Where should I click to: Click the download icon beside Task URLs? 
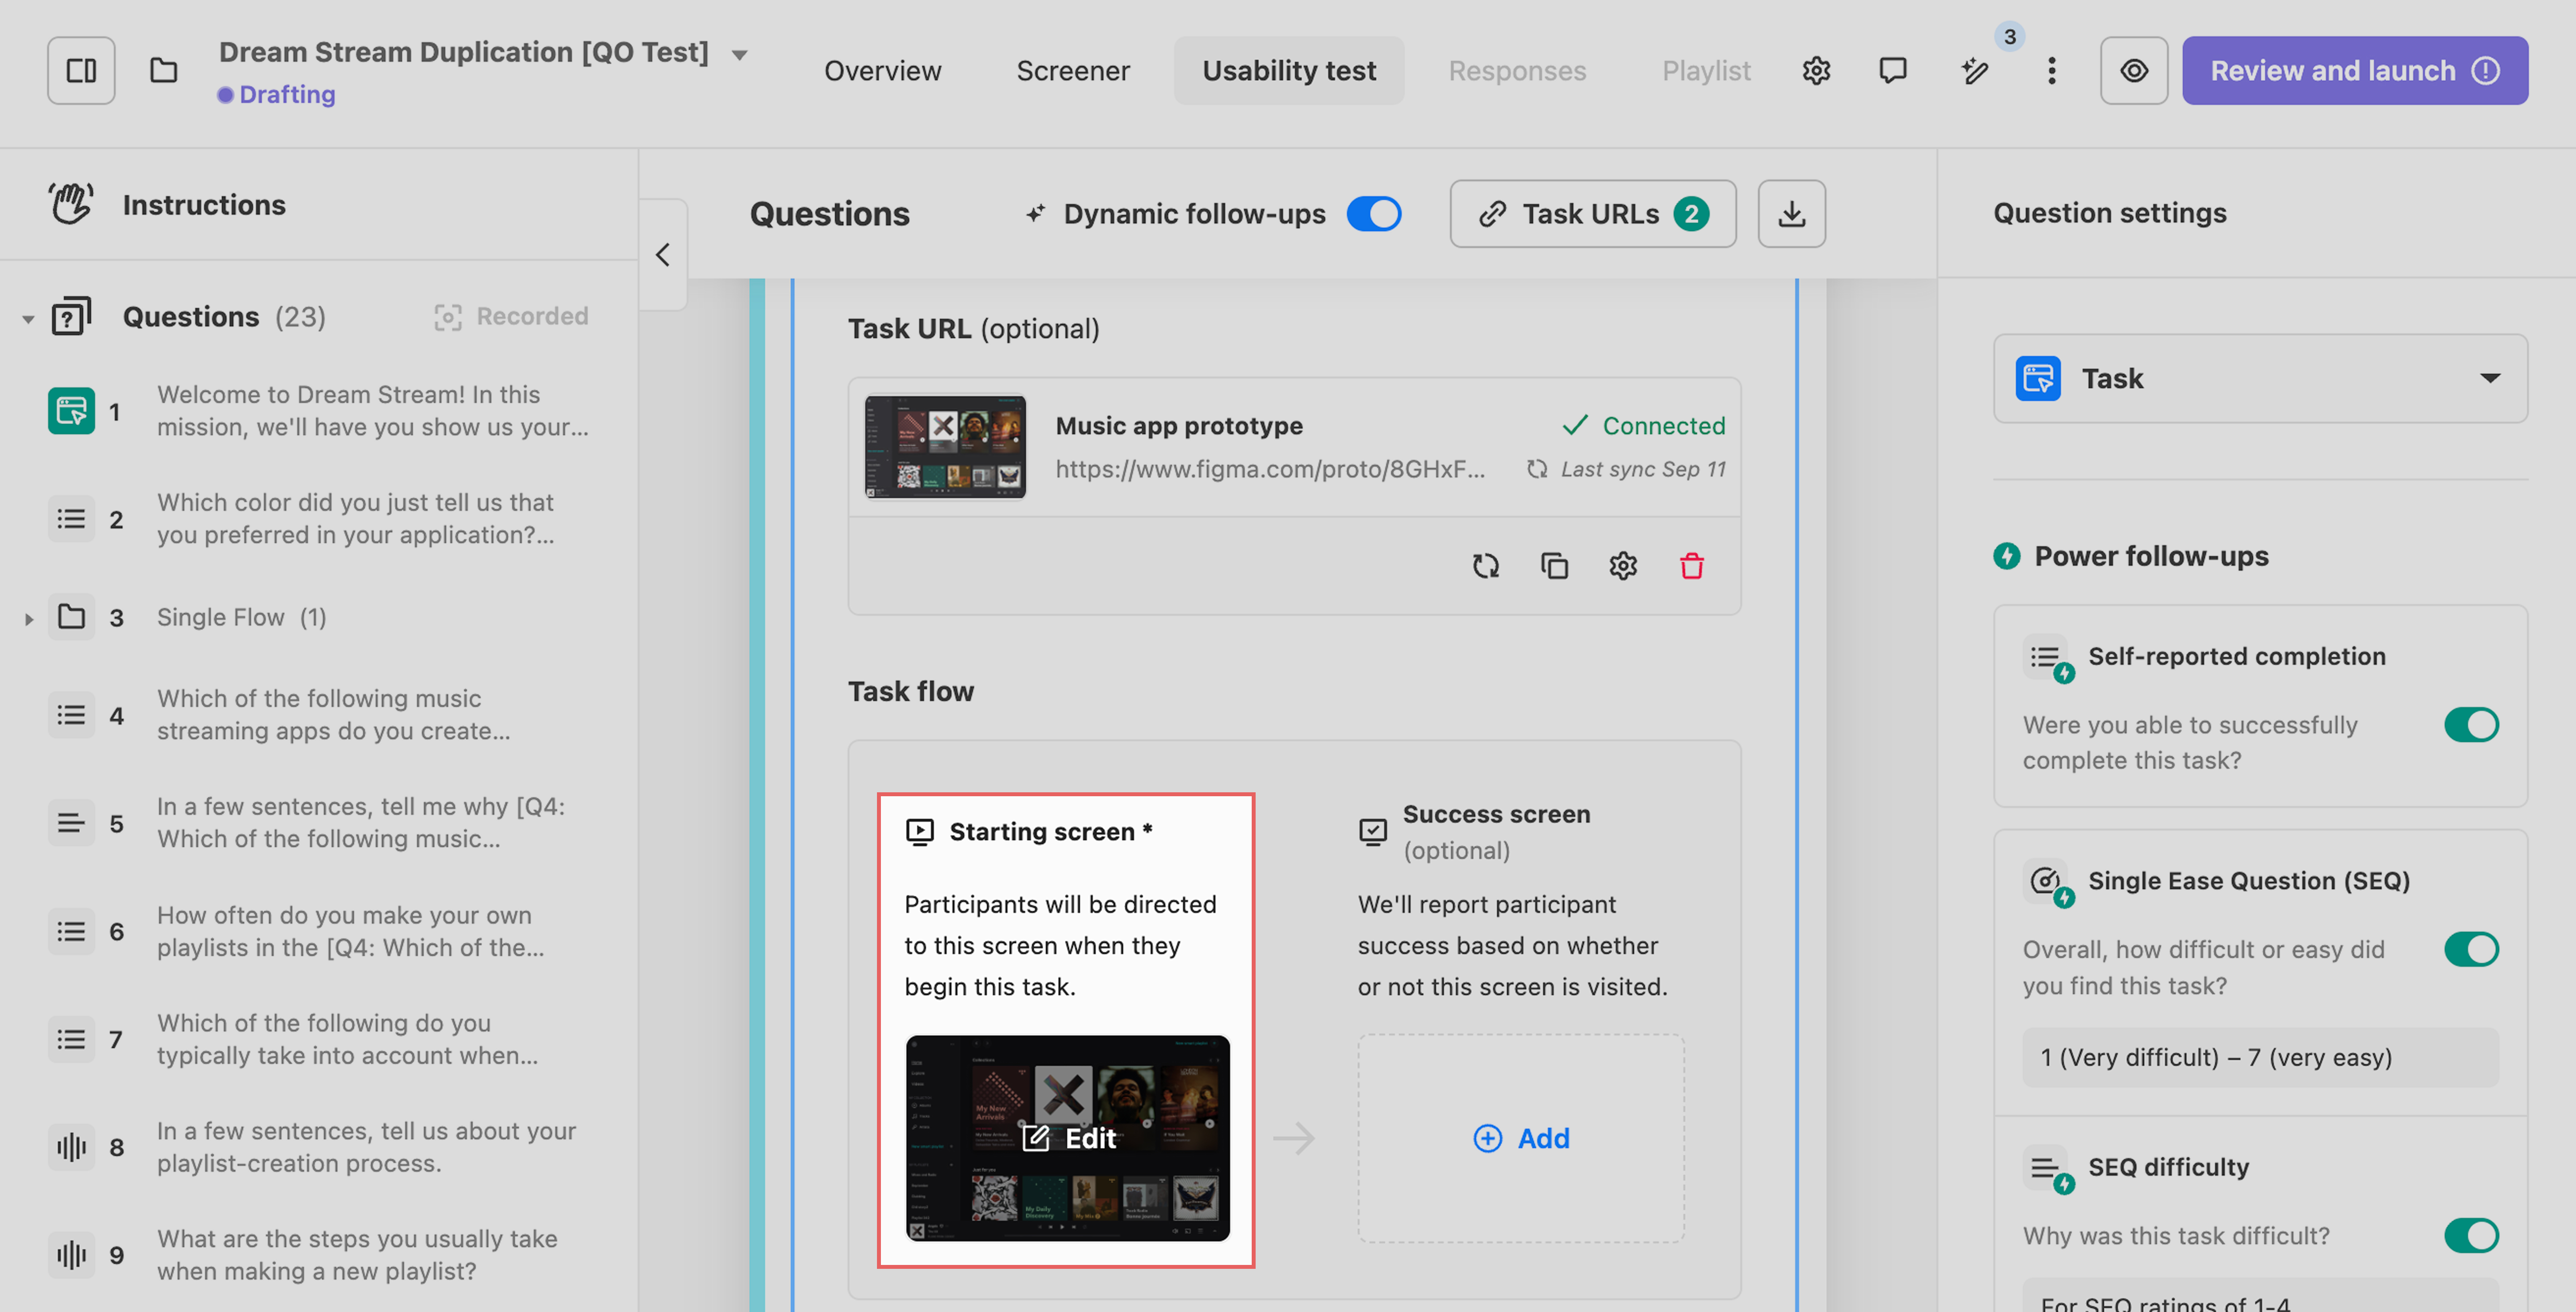[x=1791, y=214]
